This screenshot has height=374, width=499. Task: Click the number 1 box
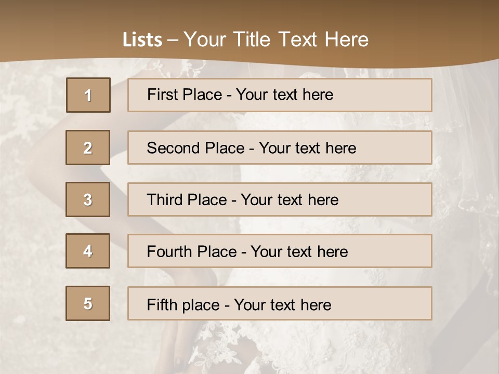(x=88, y=95)
